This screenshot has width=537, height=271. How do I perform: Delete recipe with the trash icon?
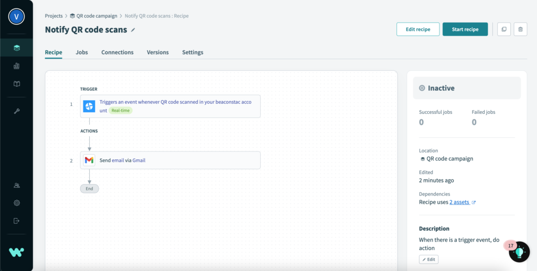click(520, 29)
